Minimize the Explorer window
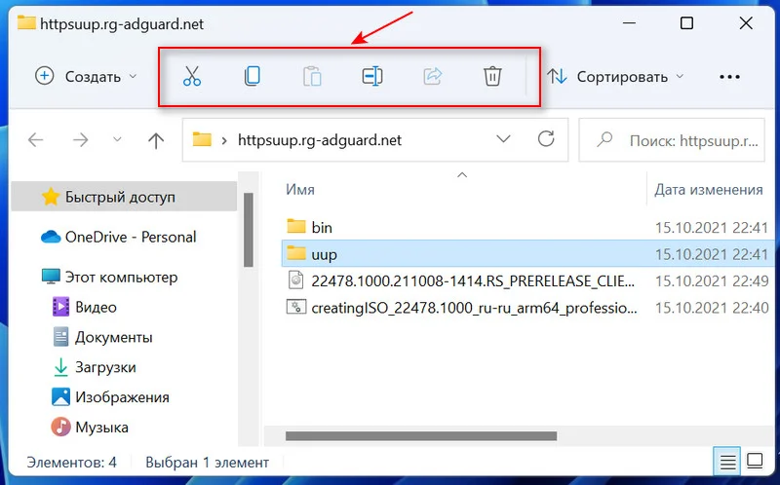Viewport: 780px width, 485px height. tap(629, 23)
